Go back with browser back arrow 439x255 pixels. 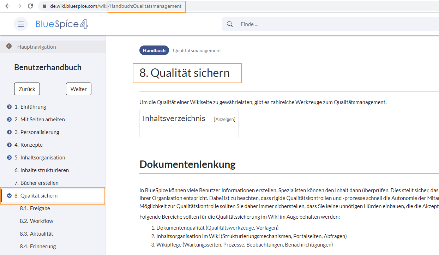coord(7,6)
